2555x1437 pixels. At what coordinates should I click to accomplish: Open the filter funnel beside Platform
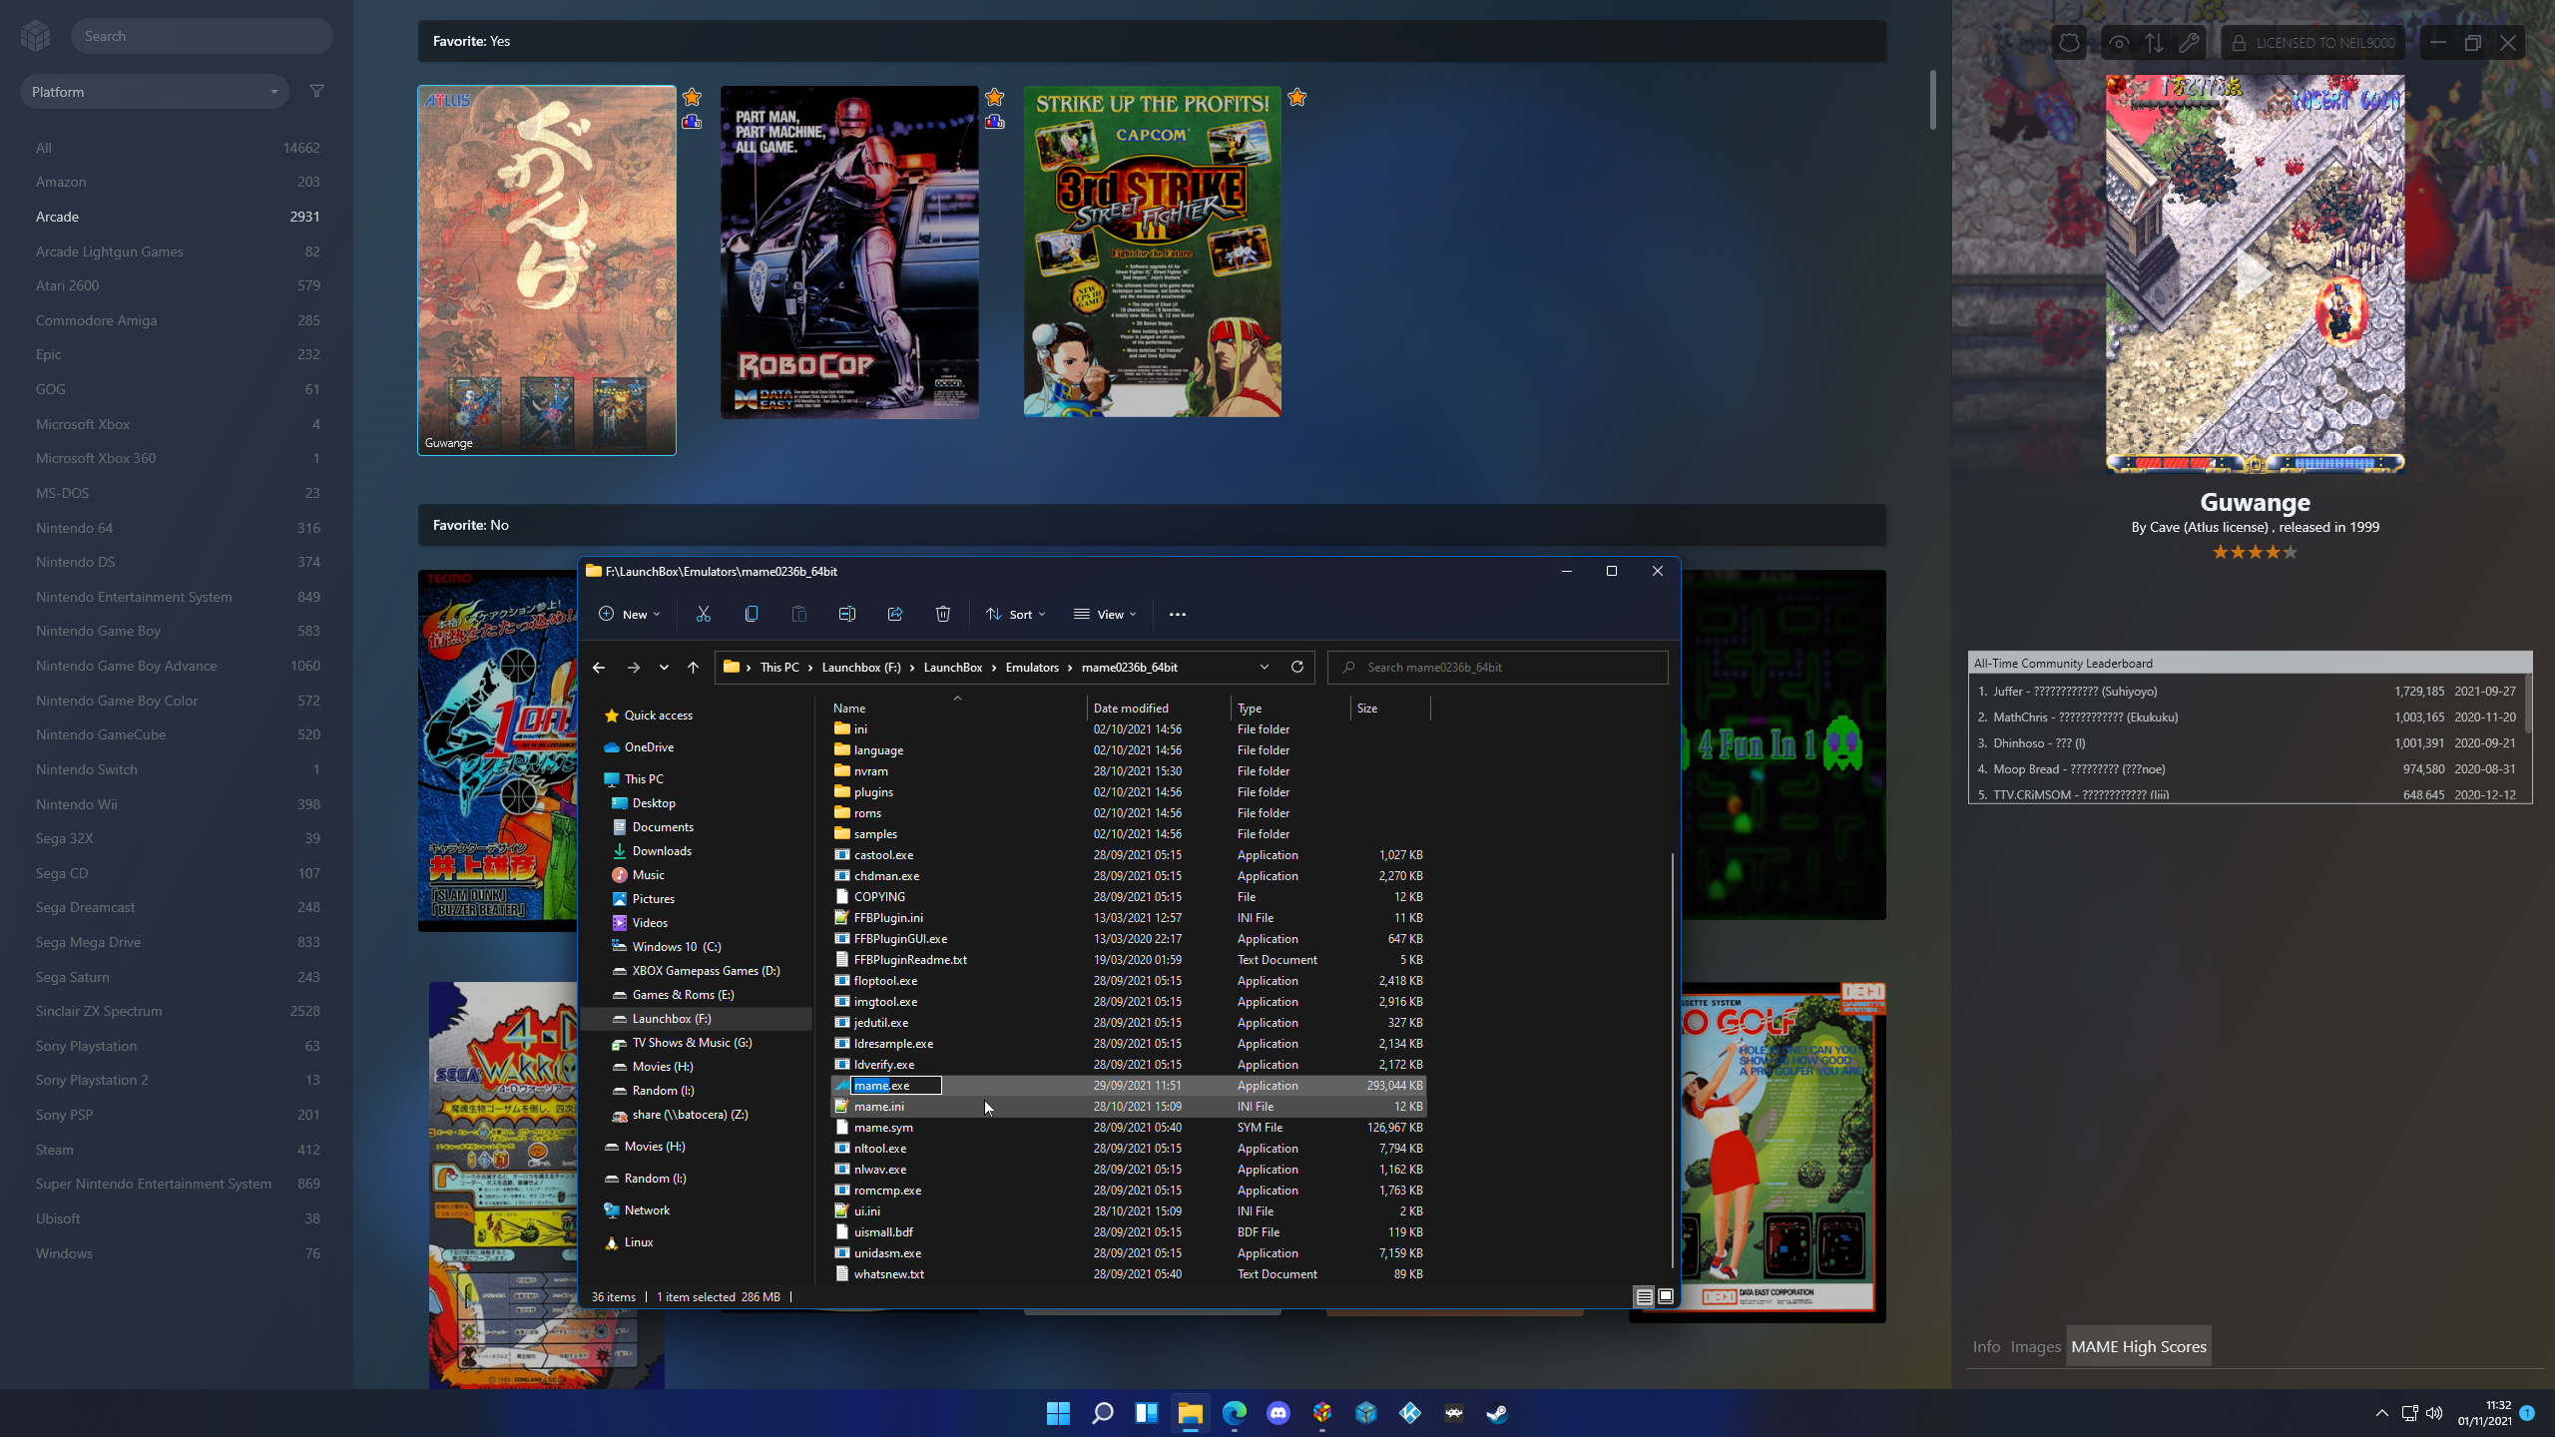316,91
